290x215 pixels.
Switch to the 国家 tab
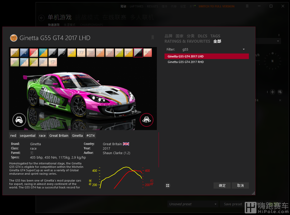[x=179, y=36]
